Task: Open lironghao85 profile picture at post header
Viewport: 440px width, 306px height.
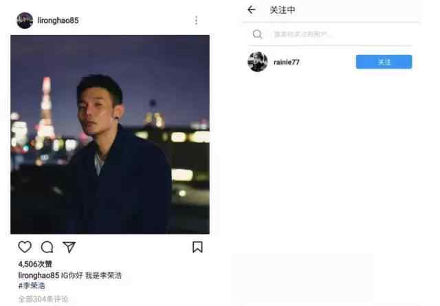Action: [x=25, y=21]
